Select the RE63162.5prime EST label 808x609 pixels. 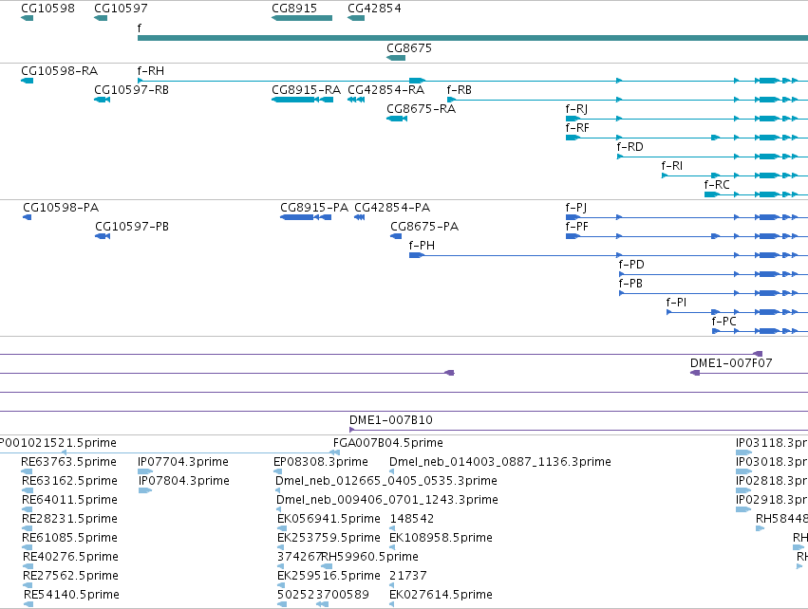click(x=69, y=481)
